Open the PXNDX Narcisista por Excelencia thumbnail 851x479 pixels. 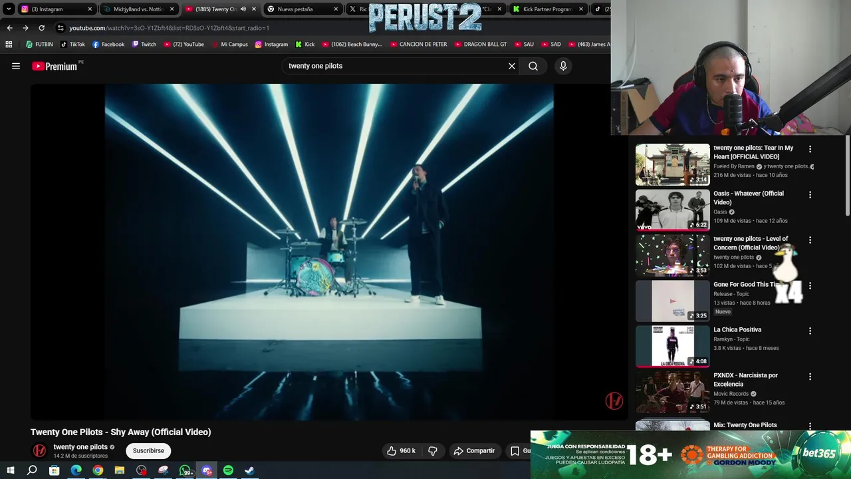[x=672, y=392]
